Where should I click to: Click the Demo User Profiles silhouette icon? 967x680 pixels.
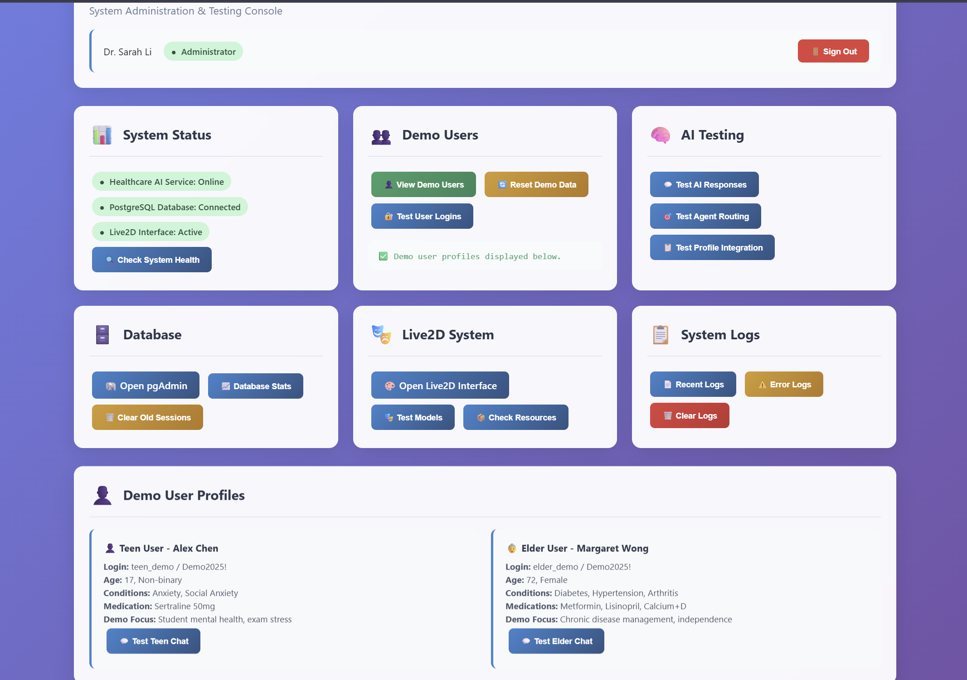(x=102, y=495)
